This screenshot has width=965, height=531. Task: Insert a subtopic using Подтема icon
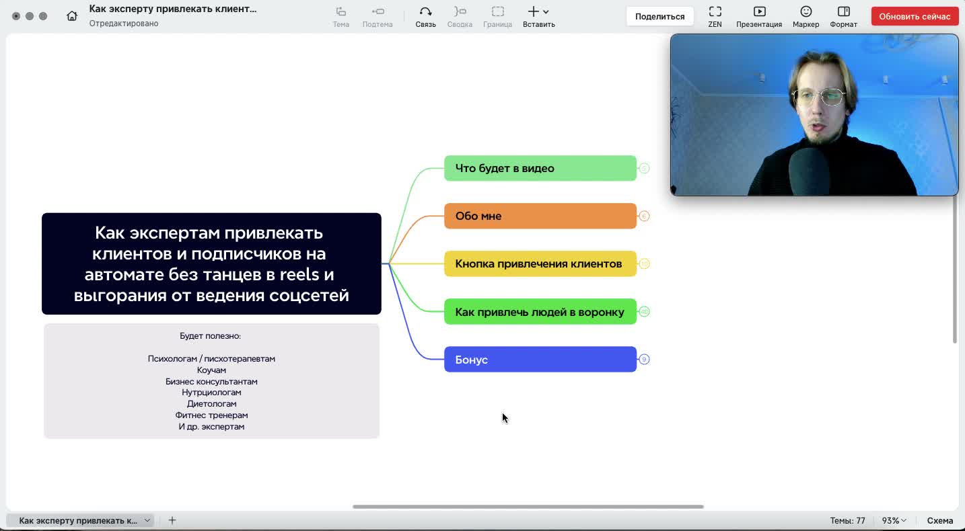point(378,16)
